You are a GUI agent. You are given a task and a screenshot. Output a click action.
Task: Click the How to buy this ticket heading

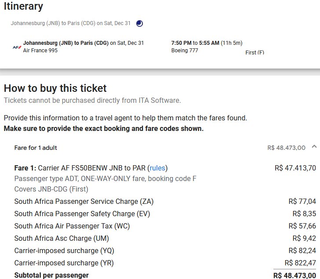55,88
